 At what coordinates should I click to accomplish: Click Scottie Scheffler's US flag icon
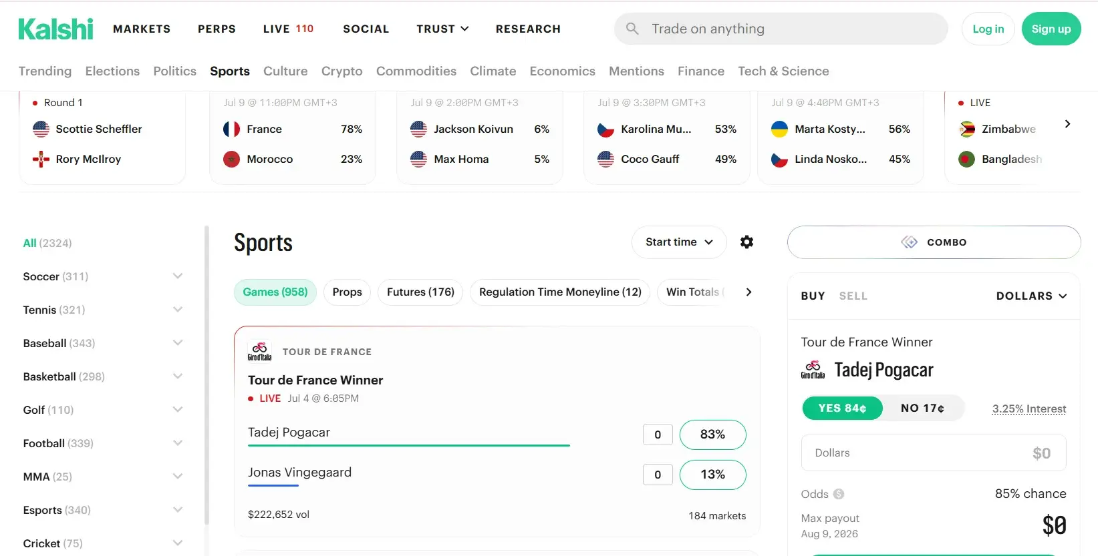click(41, 129)
